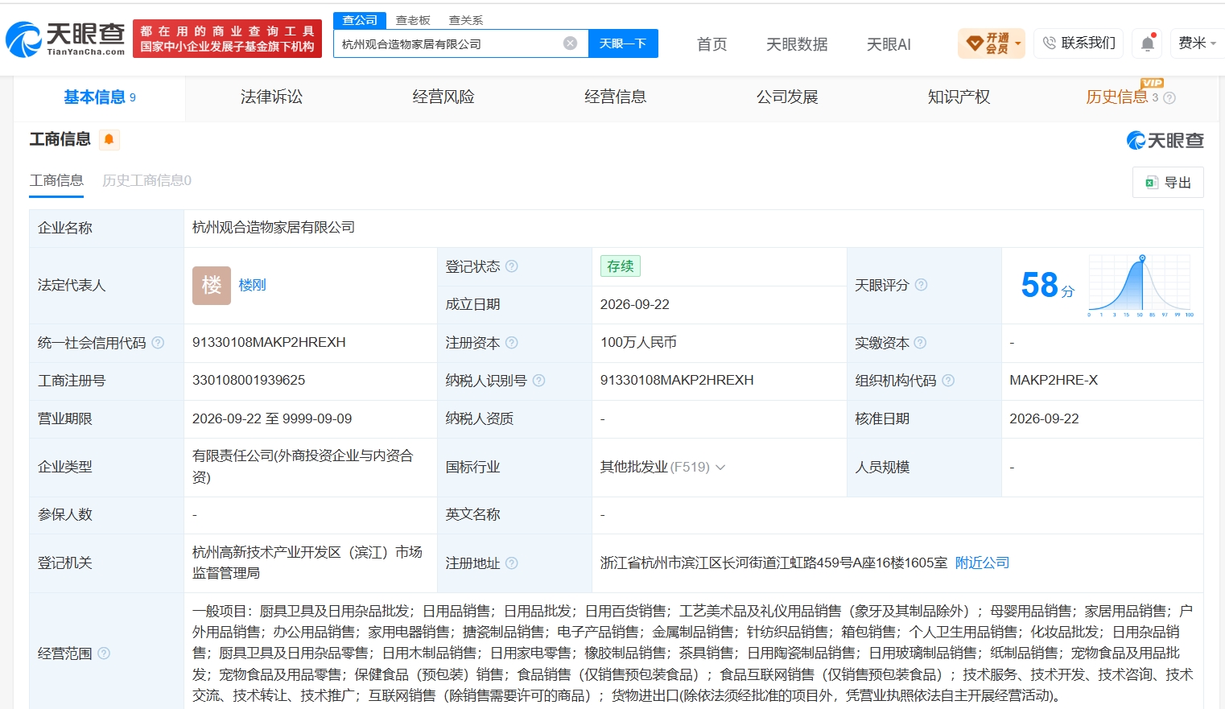Viewport: 1225px width, 709px height.
Task: Click the 导出 export button
Action: (1168, 183)
